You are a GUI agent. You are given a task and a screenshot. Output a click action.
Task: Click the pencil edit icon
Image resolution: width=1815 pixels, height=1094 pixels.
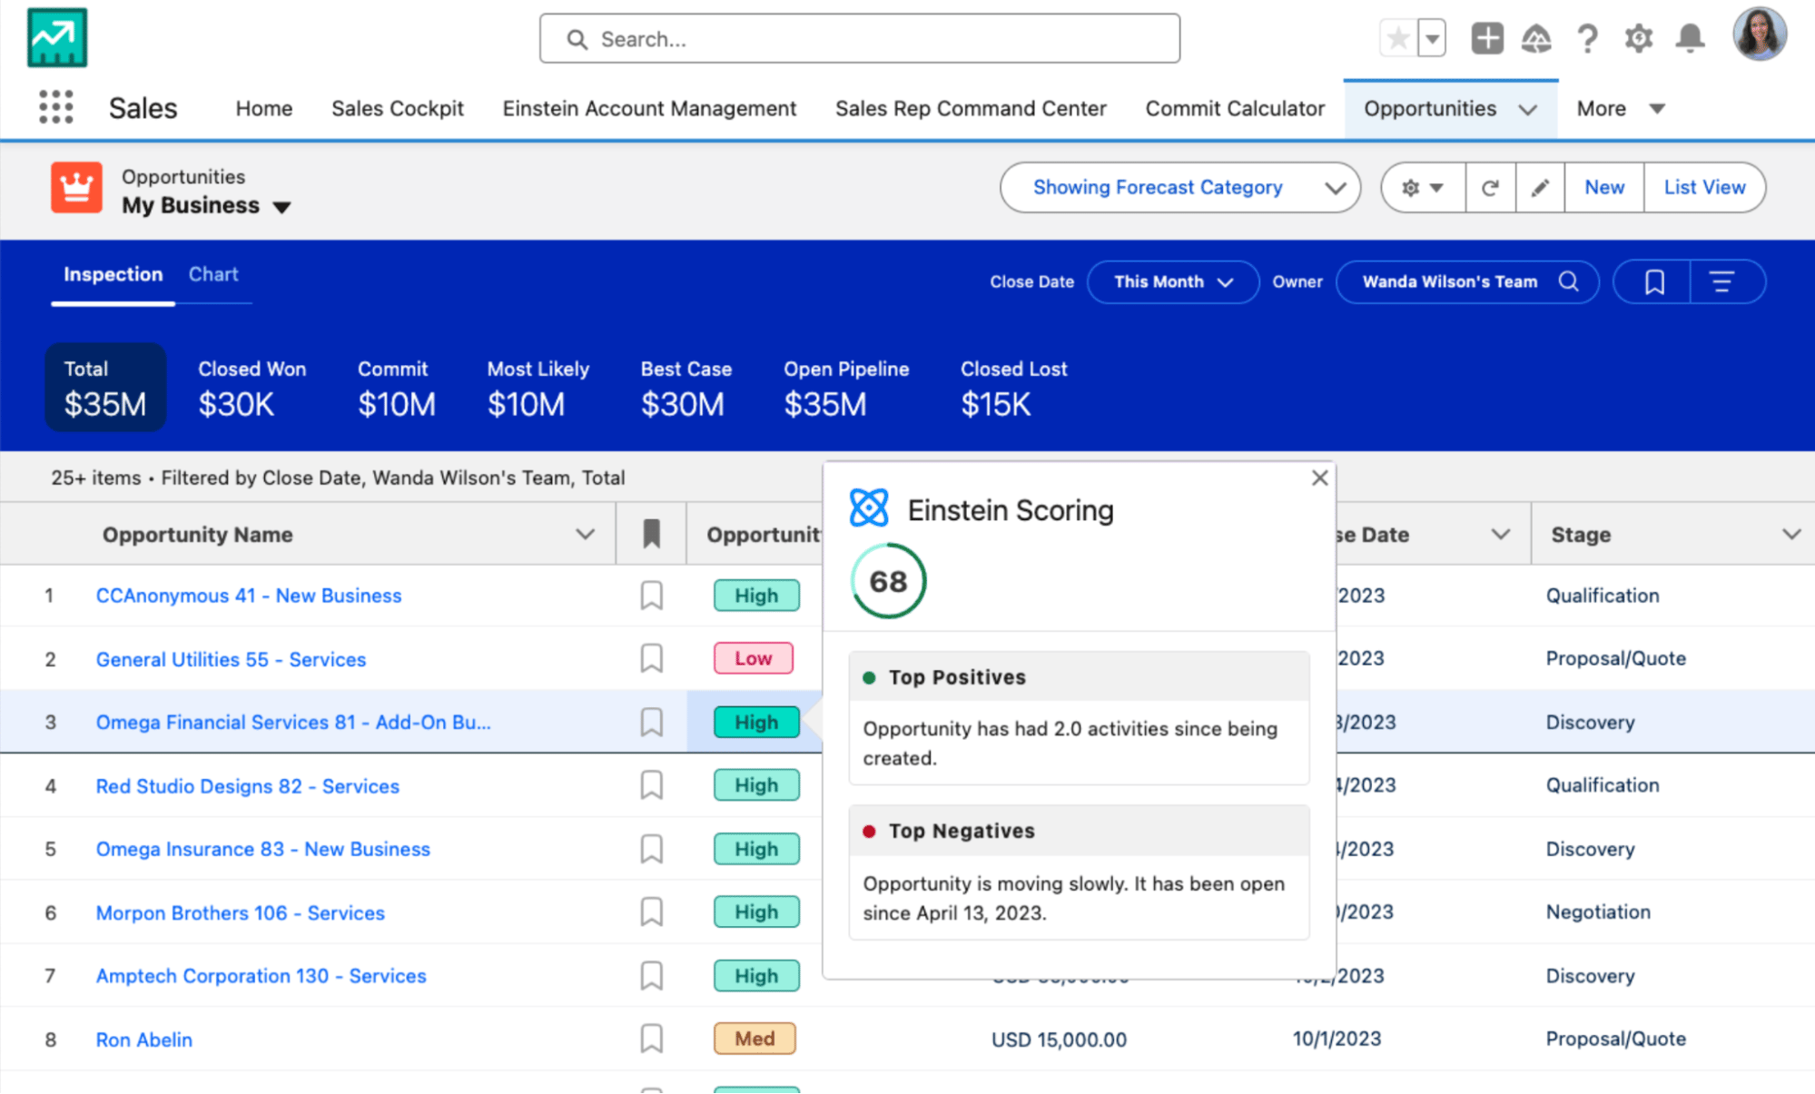point(1540,188)
